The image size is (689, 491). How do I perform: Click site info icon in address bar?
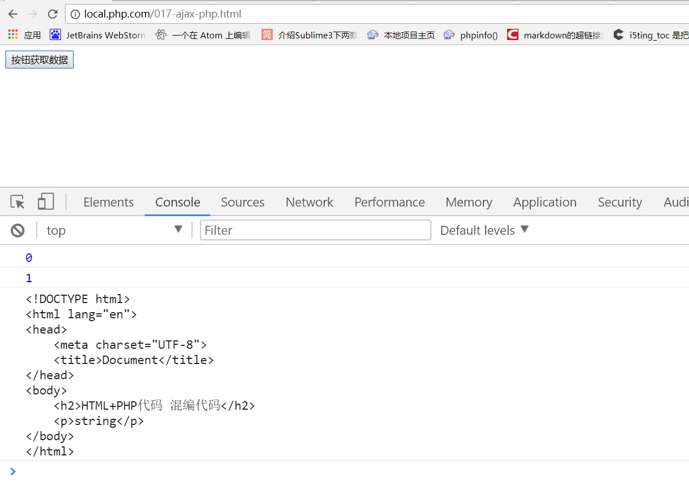[75, 14]
